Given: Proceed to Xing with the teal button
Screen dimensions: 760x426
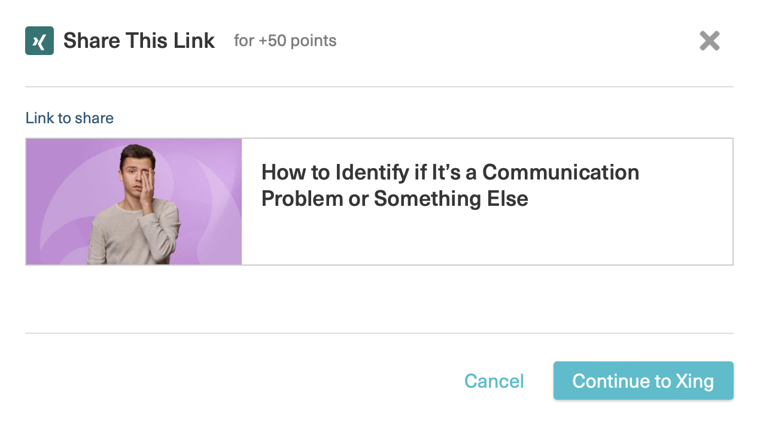Looking at the screenshot, I should tap(643, 381).
